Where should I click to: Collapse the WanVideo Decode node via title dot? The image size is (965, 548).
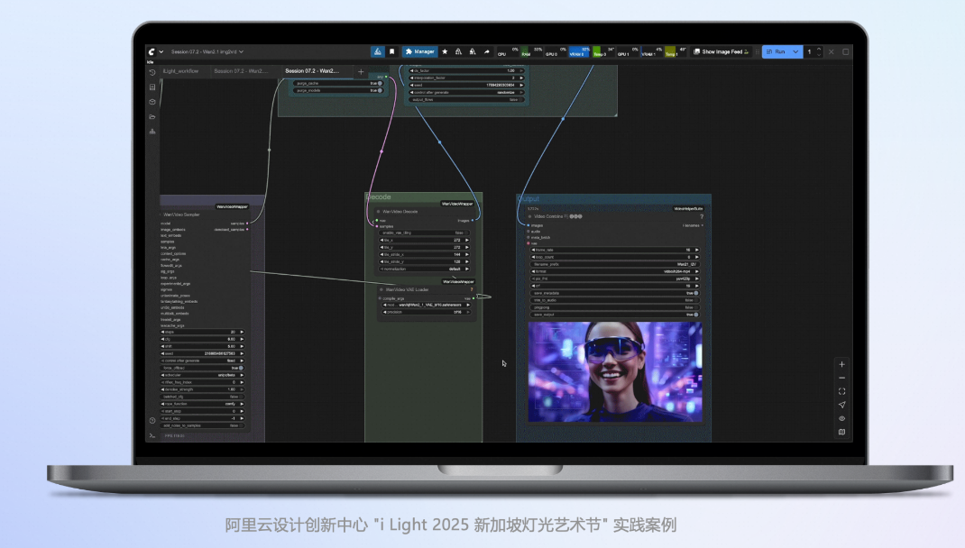click(378, 212)
